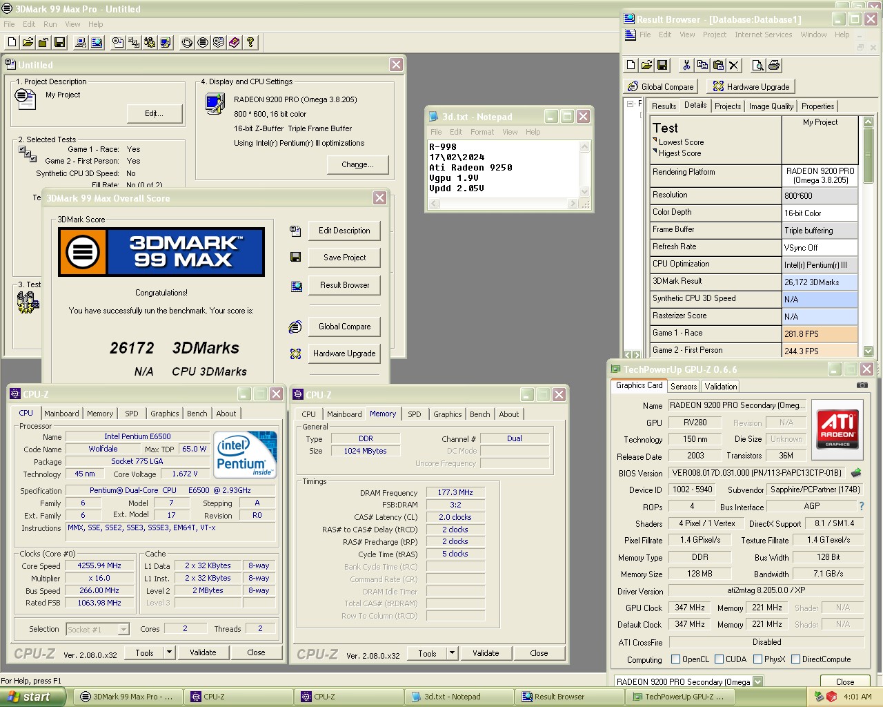The height and width of the screenshot is (707, 883).
Task: Click the computer system info toolbar icon
Action: (81, 43)
